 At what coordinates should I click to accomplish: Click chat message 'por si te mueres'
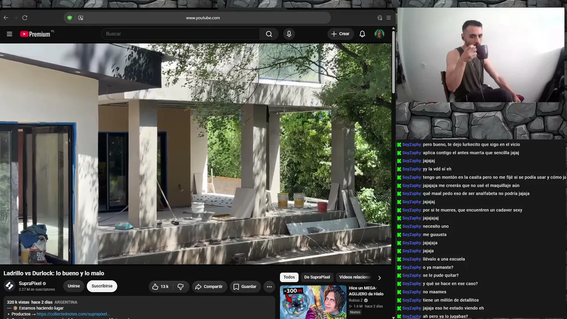point(473,210)
